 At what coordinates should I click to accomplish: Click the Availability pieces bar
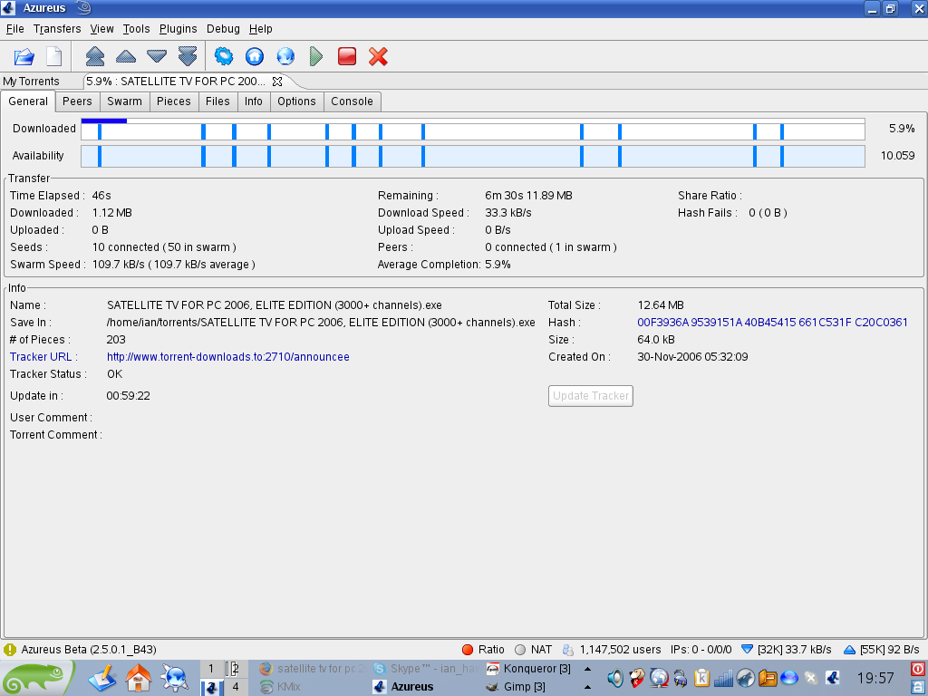[x=473, y=156]
